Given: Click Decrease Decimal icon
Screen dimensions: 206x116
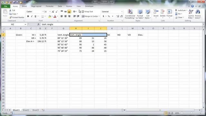Looking at the screenshot, I should [121, 16].
